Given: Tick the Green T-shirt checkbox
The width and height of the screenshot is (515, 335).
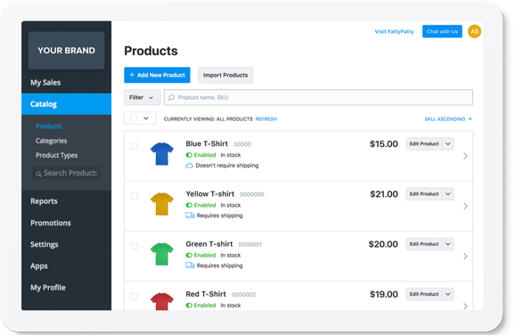Looking at the screenshot, I should click(135, 246).
